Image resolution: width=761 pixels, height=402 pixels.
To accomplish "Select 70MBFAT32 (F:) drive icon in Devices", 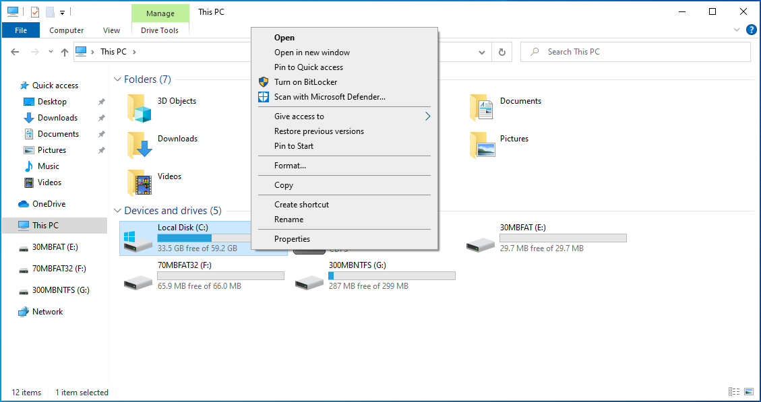I will click(138, 281).
